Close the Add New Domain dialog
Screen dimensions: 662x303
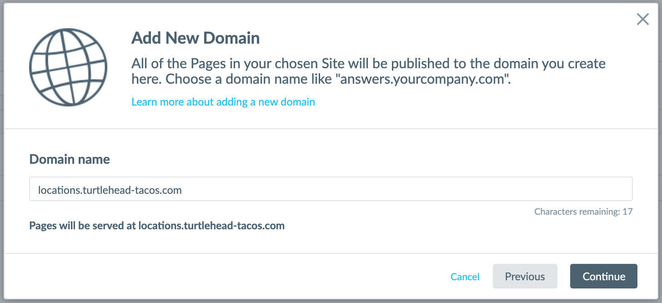coord(642,19)
